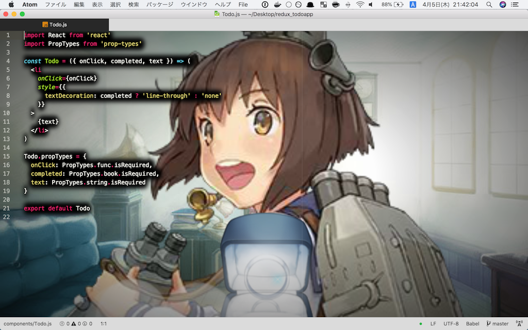Click the closing </li> tag on line 12
This screenshot has height=330, width=528.
[39, 130]
